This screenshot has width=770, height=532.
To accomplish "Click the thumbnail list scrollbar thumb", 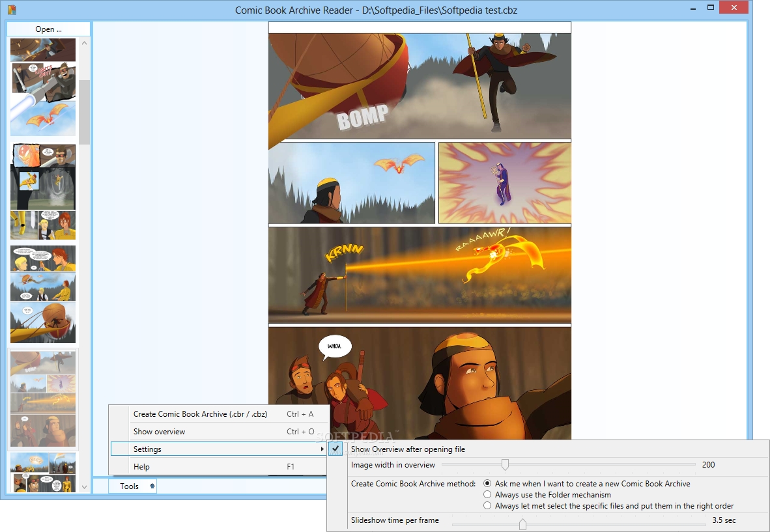I will coord(85,113).
